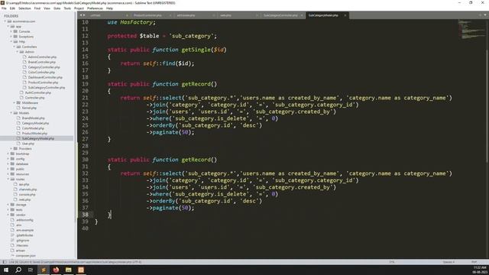Open the Goto menu
This screenshot has width=489, height=275.
pyautogui.click(x=57, y=8)
